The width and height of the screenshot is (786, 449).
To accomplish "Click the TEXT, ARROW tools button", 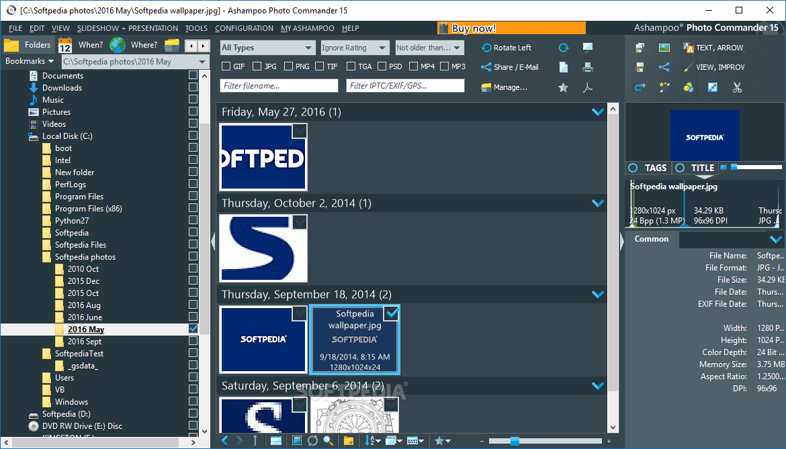I will pyautogui.click(x=714, y=48).
